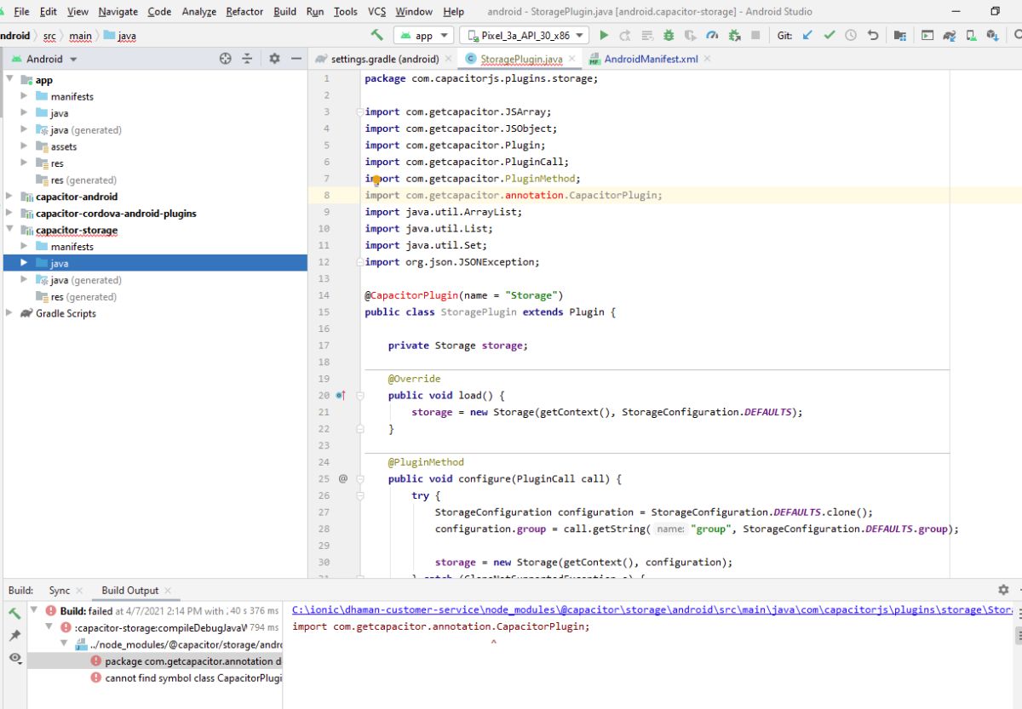
Task: Open Run Anything terminal-like icon
Action: (x=927, y=36)
